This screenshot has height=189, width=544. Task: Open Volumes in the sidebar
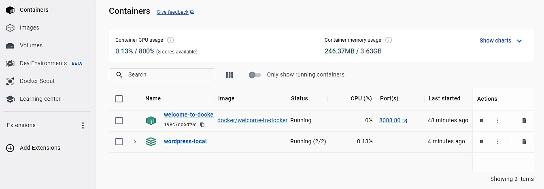tap(31, 45)
